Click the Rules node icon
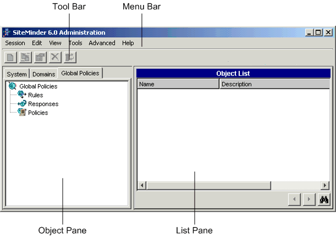 pyautogui.click(x=22, y=94)
